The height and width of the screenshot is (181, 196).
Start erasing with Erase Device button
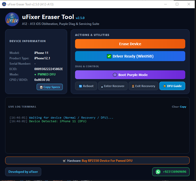coord(130,44)
